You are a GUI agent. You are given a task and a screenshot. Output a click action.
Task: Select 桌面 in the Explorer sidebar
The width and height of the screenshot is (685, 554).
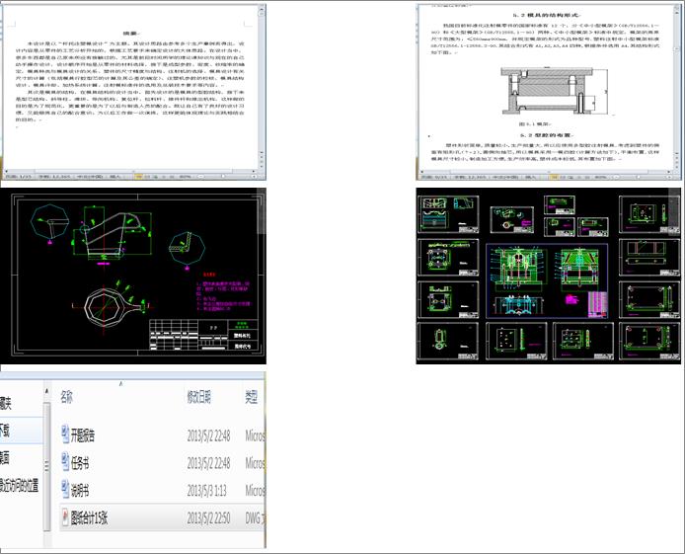point(4,458)
